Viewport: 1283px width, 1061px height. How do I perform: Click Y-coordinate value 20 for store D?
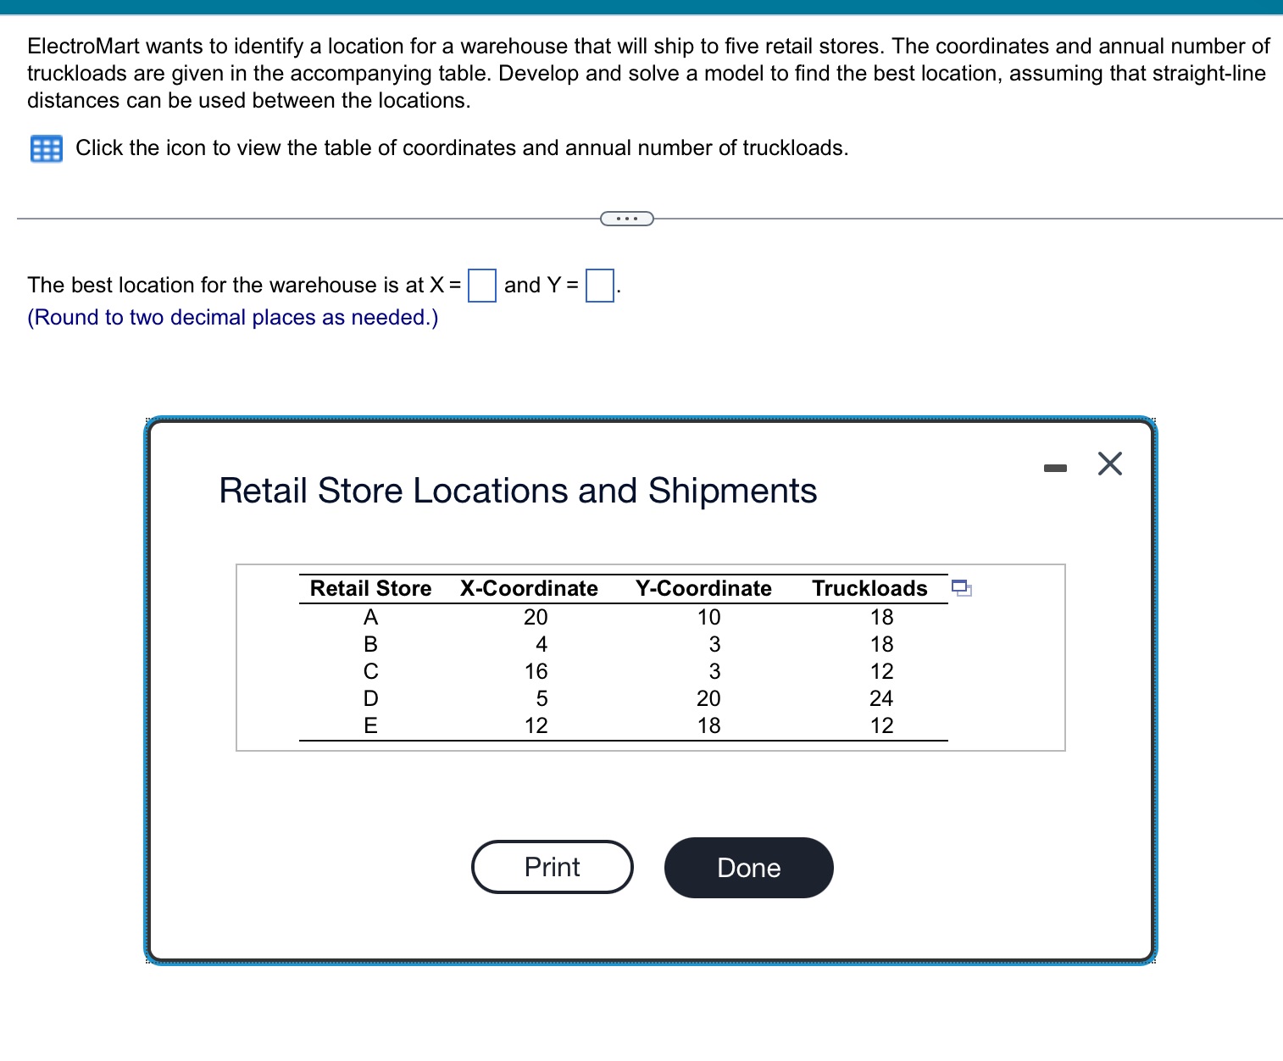708,698
